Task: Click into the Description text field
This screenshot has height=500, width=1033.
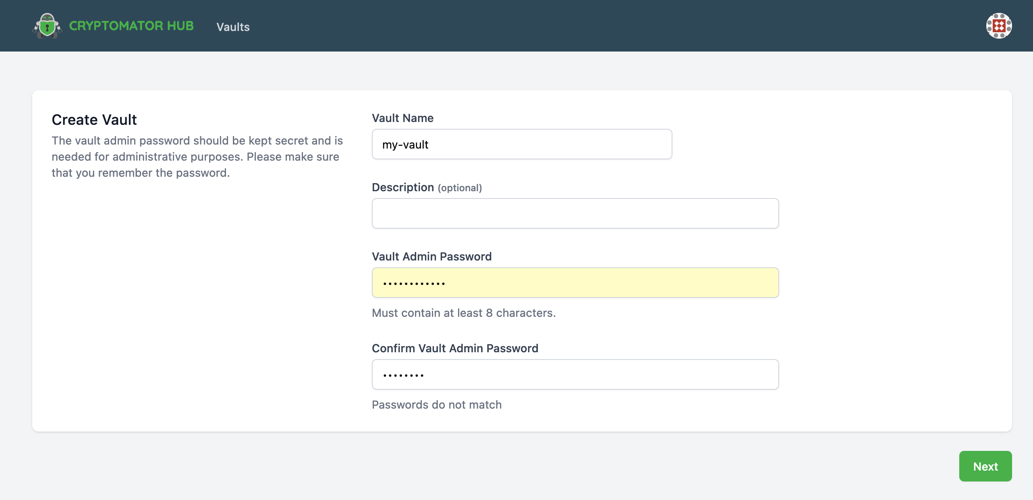Action: [x=575, y=213]
